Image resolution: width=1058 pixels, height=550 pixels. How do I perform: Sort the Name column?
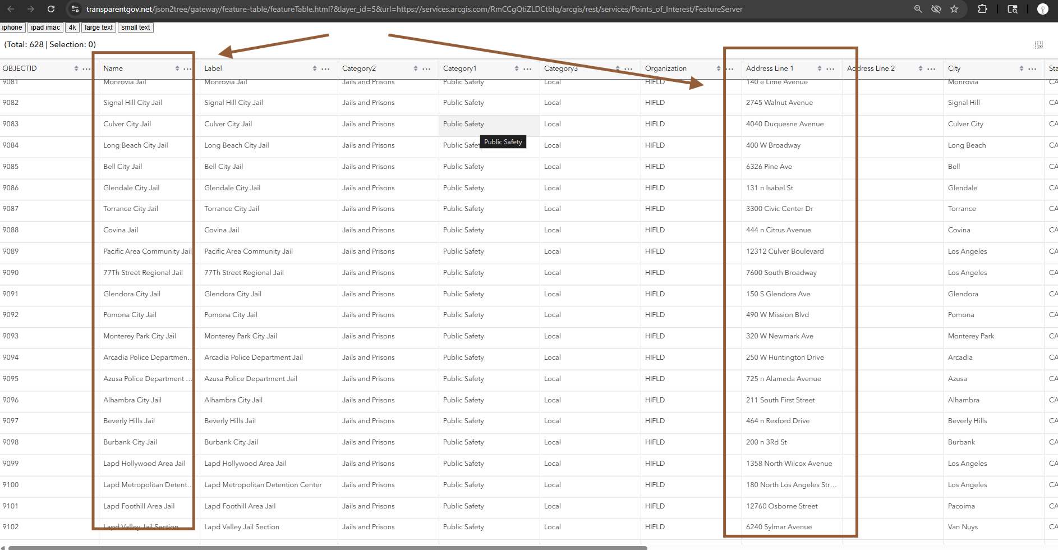(177, 68)
